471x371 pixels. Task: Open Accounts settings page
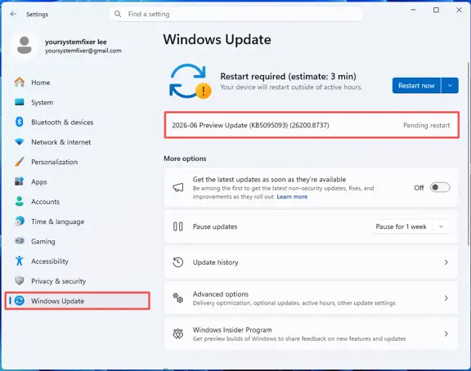coord(77,201)
